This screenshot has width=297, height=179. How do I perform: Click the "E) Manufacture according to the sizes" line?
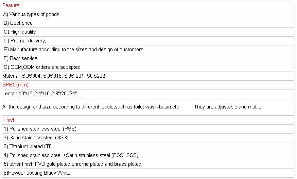(74, 49)
